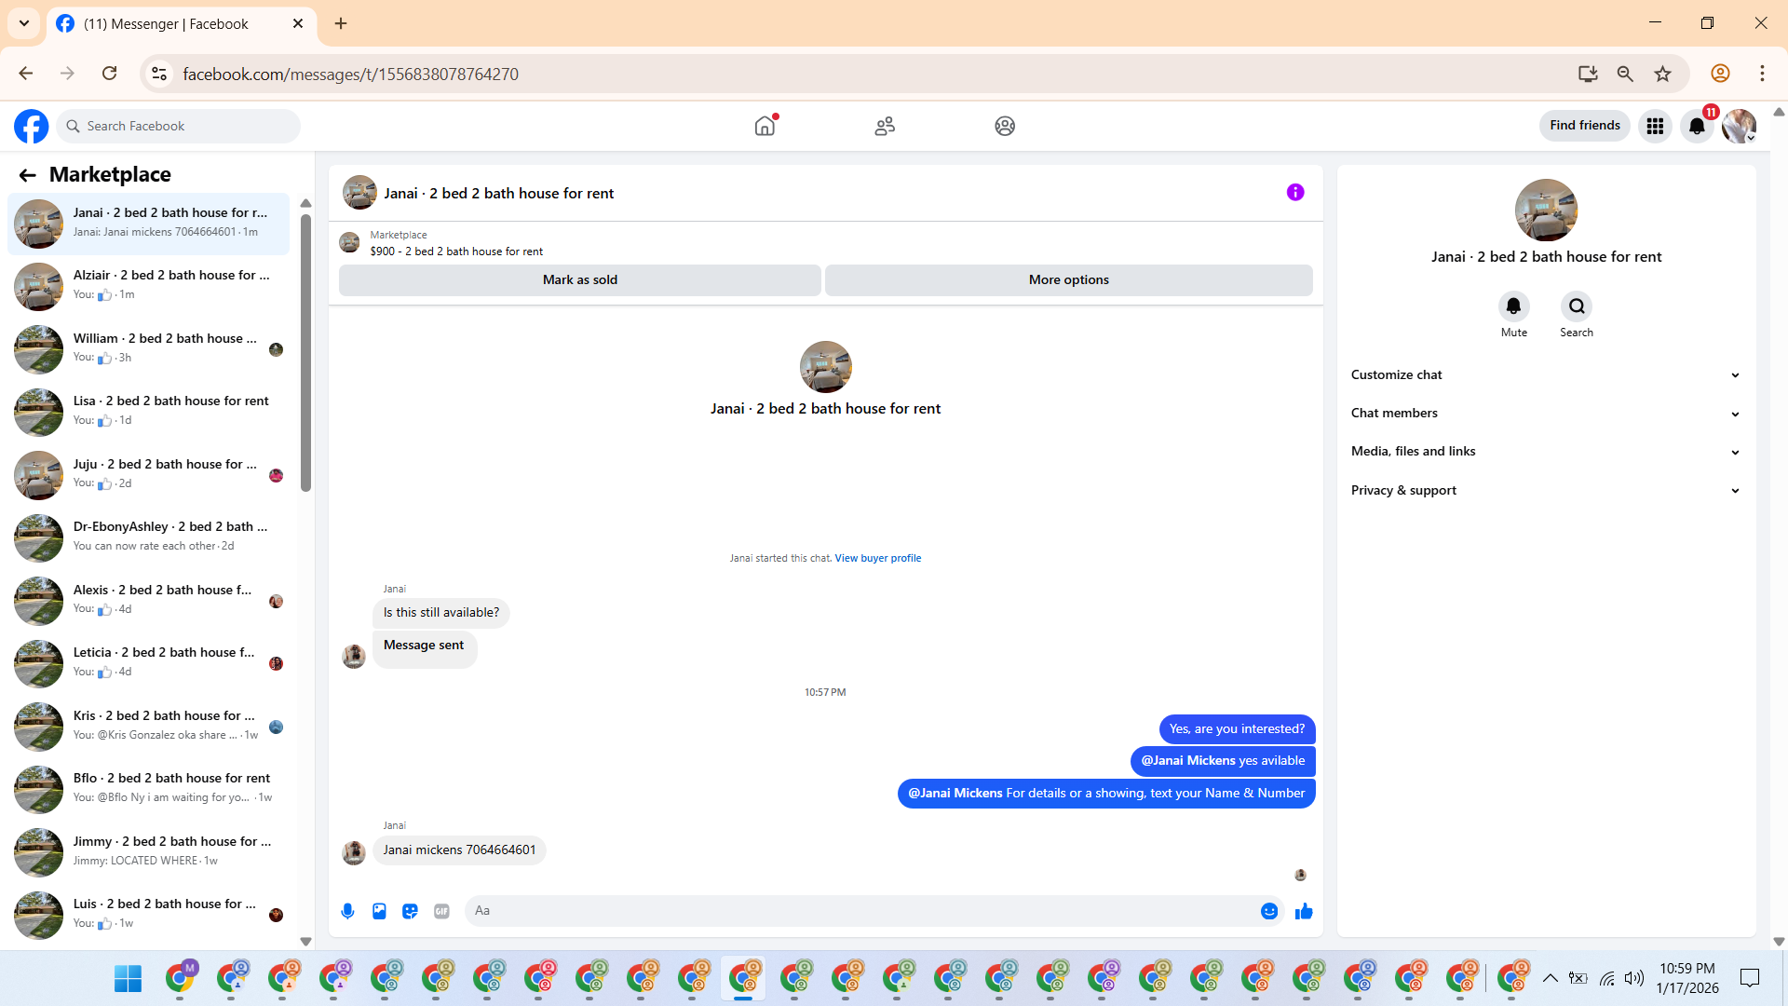Send a thumbs-up like
This screenshot has width=1788, height=1006.
(1304, 911)
